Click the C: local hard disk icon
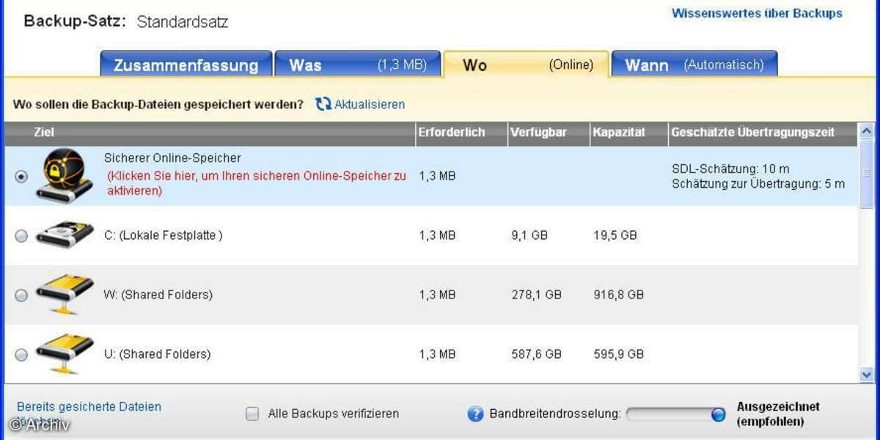The width and height of the screenshot is (880, 440). coord(65,235)
